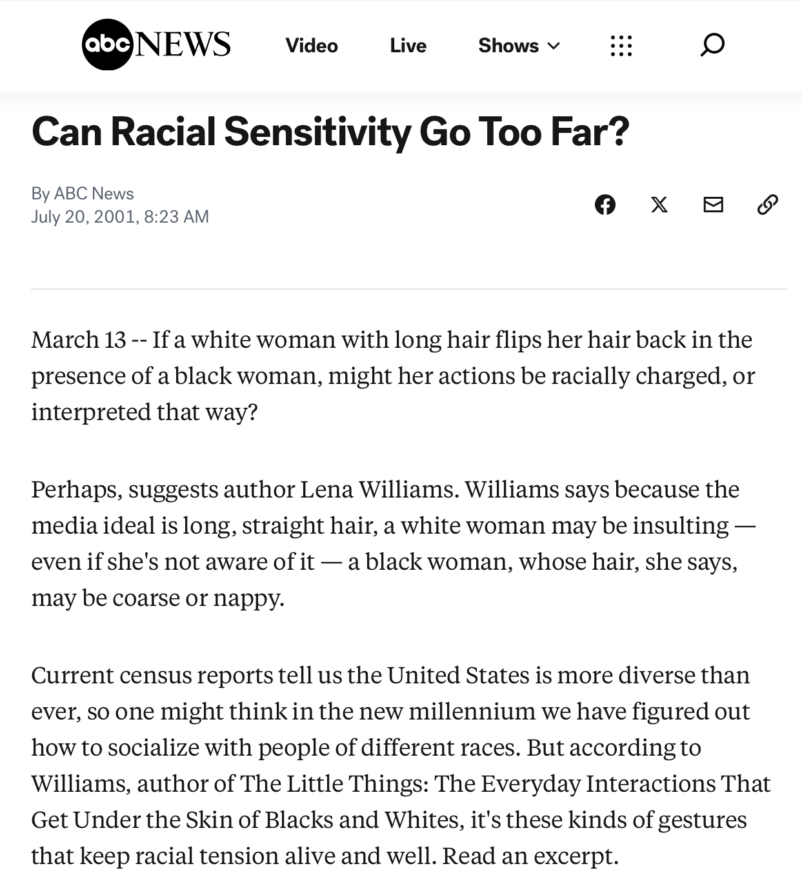802x886 pixels.
Task: Click the July 20, 2001 timestamp
Action: [x=120, y=216]
